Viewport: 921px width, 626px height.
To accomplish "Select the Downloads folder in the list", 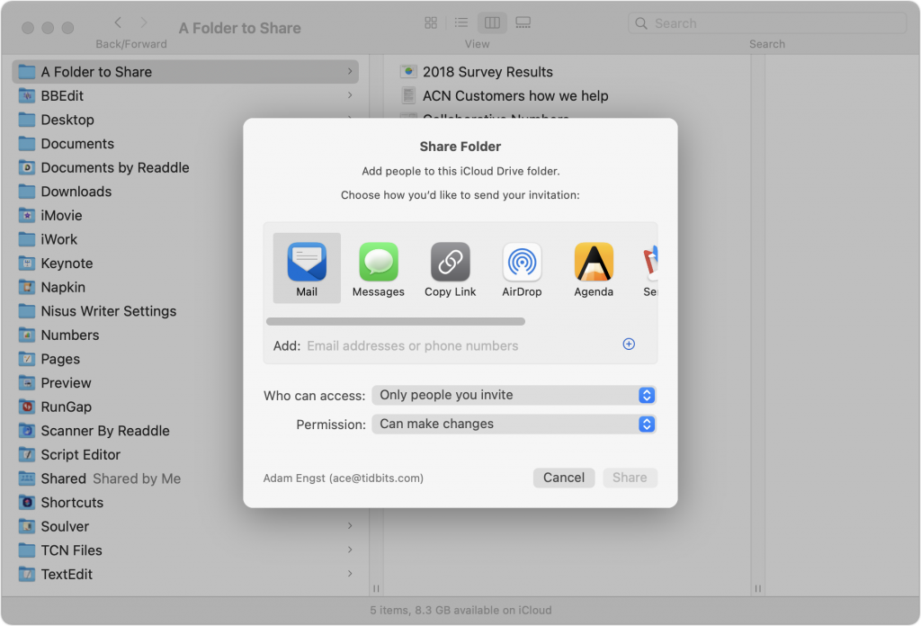I will click(x=76, y=192).
